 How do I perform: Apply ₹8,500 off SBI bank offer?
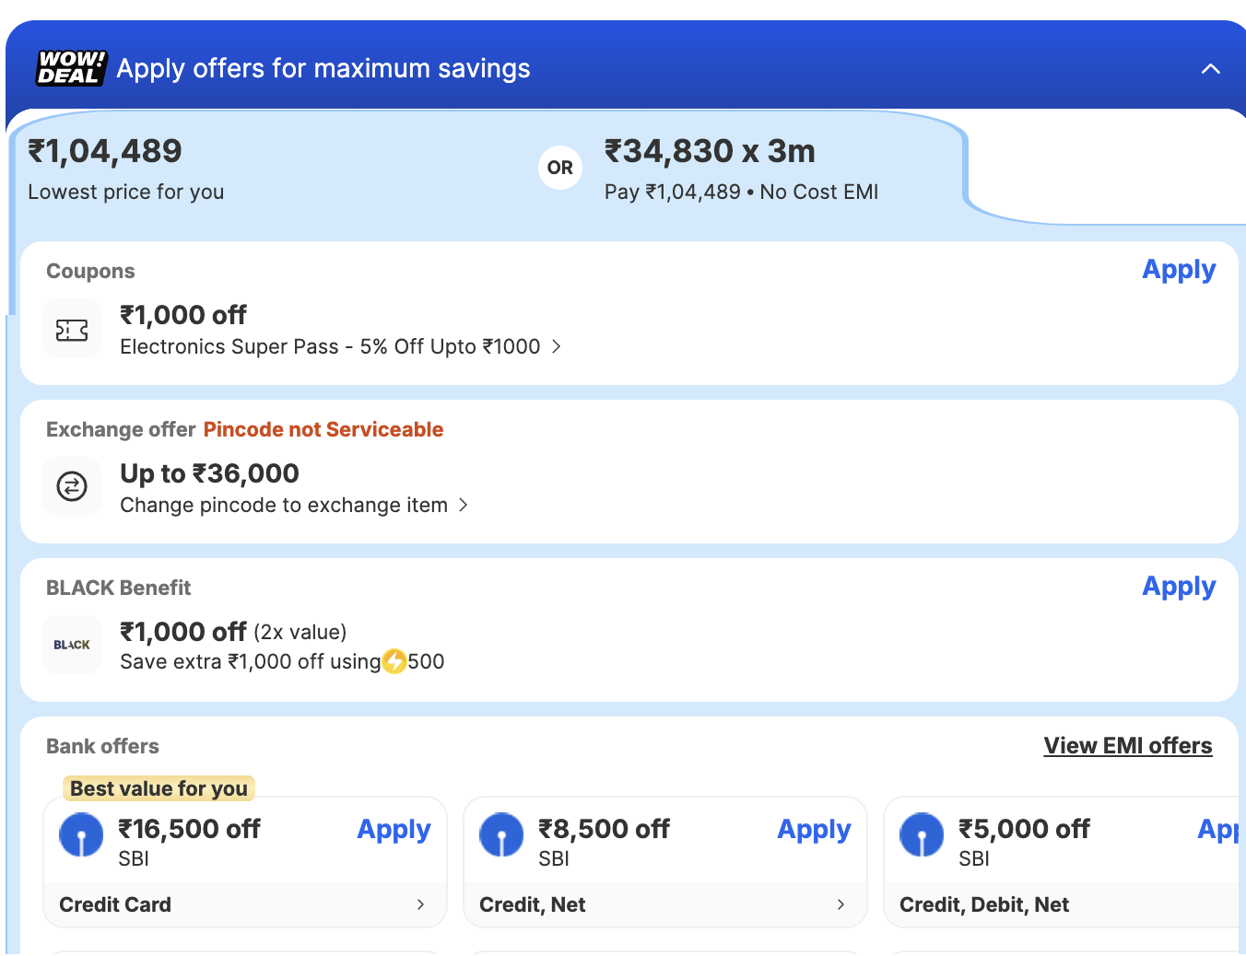click(814, 830)
